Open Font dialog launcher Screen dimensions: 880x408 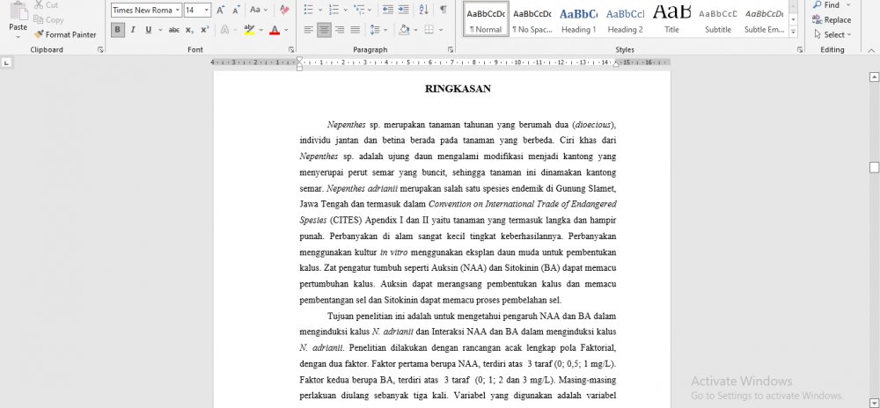click(x=291, y=50)
